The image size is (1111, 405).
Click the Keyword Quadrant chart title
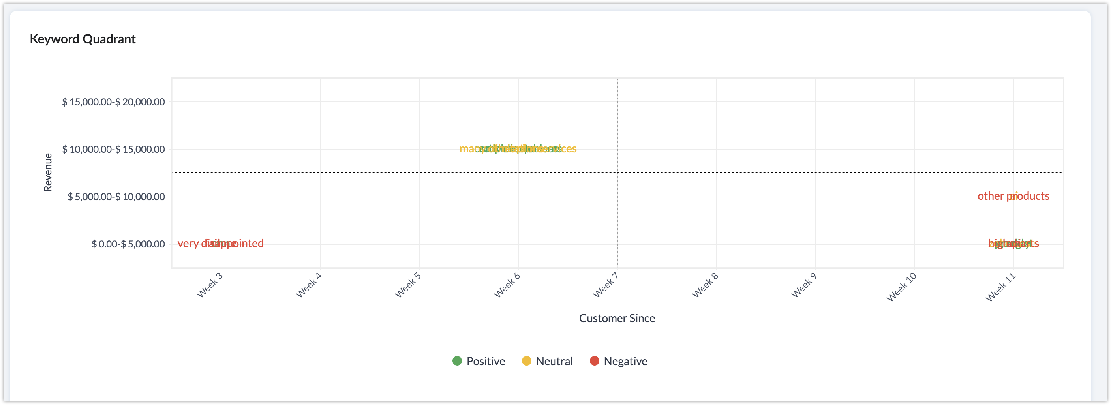pyautogui.click(x=83, y=39)
